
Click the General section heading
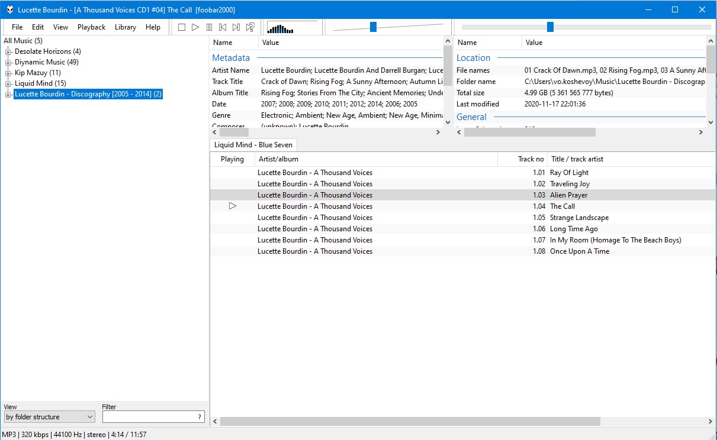pos(471,117)
